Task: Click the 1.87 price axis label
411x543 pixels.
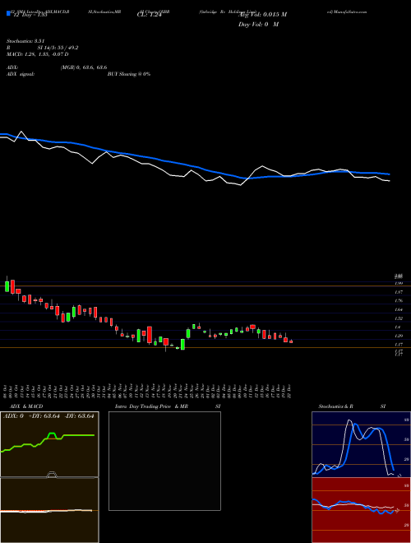Action: click(x=399, y=292)
